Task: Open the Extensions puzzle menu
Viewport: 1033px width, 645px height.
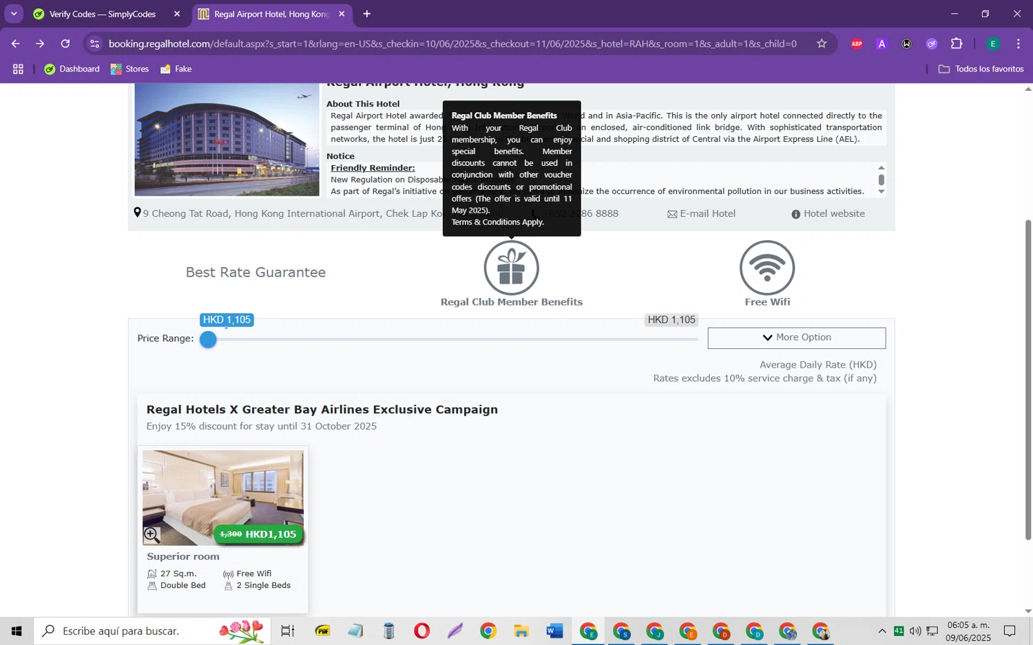Action: coord(957,43)
